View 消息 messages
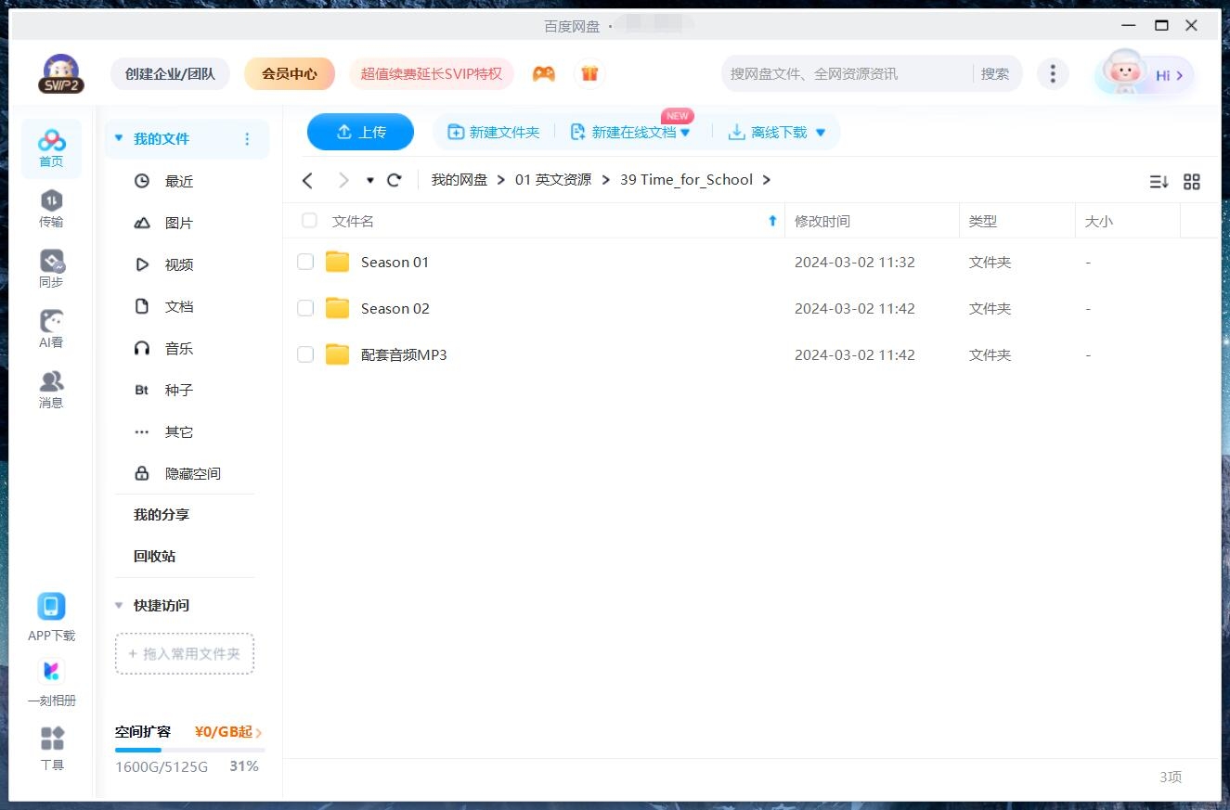Viewport: 1230px width, 810px height. (51, 388)
